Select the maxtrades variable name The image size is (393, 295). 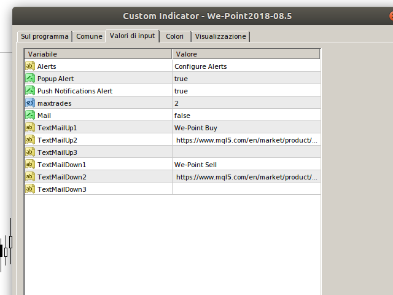coord(55,103)
